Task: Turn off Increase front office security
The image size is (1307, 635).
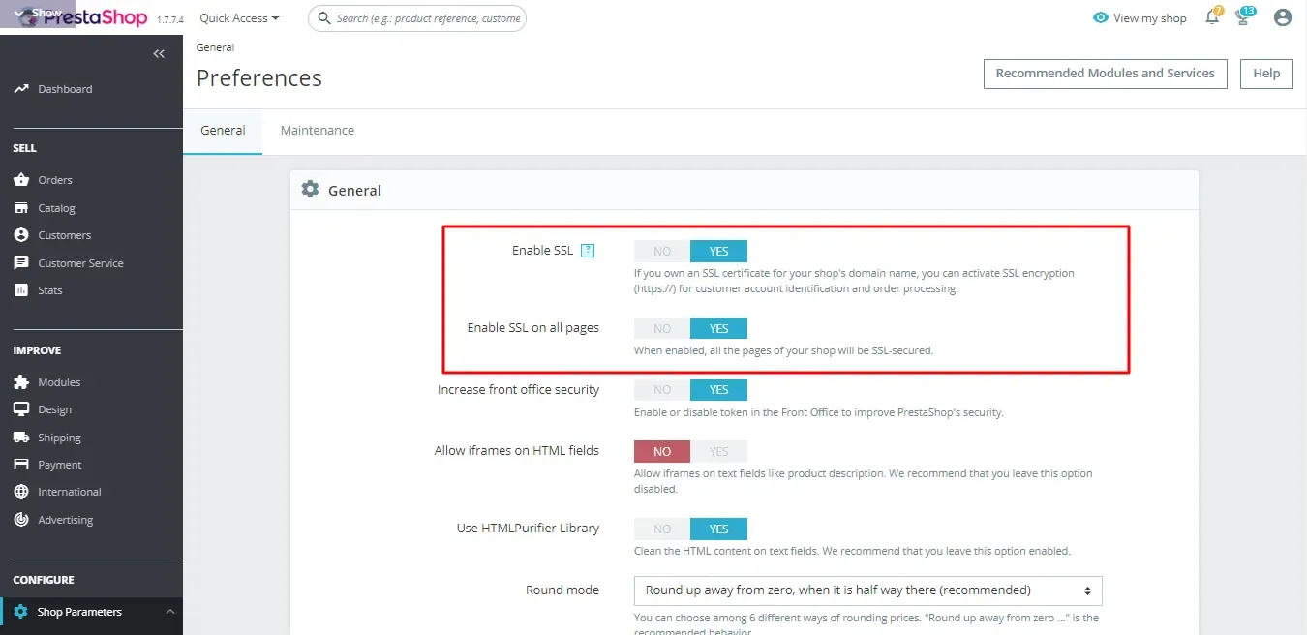Action: (x=662, y=390)
